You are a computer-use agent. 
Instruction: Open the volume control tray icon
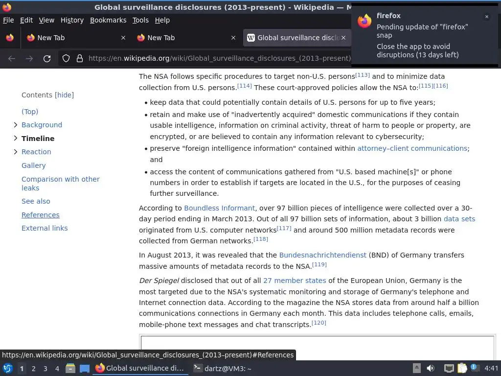pos(431,368)
